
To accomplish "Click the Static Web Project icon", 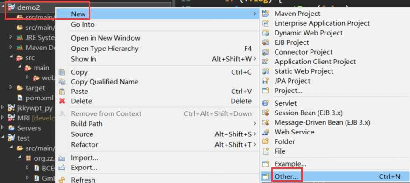I will pos(265,71).
